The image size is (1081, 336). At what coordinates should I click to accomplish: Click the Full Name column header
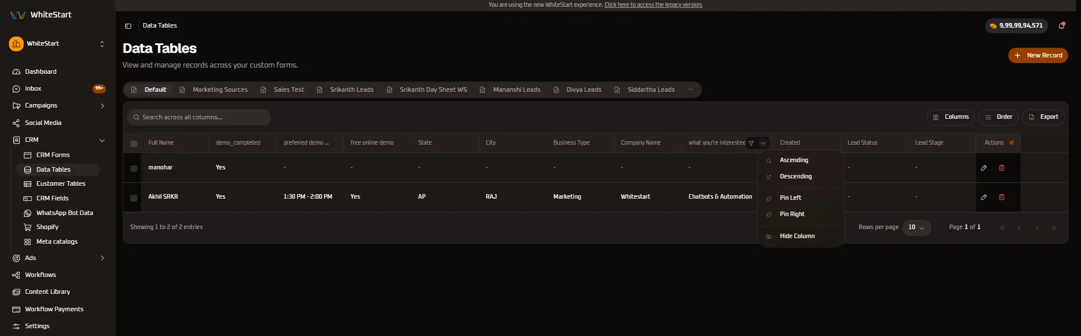tap(161, 143)
